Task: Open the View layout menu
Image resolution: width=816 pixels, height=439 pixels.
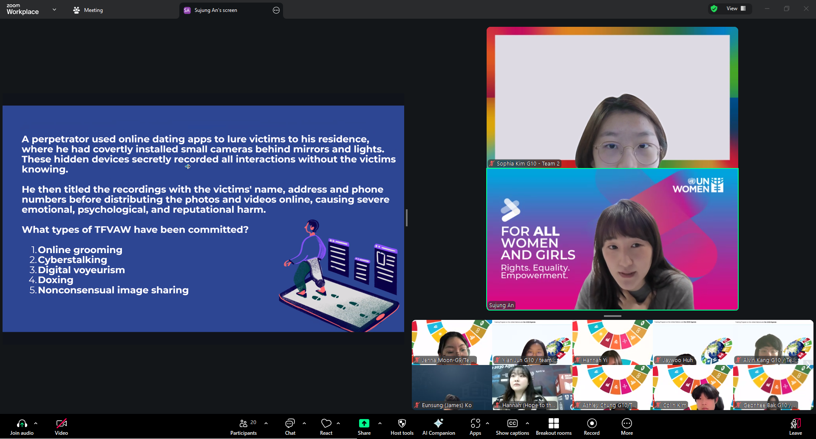Action: [736, 9]
